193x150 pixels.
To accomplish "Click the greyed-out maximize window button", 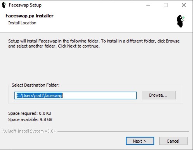I will (166, 5).
